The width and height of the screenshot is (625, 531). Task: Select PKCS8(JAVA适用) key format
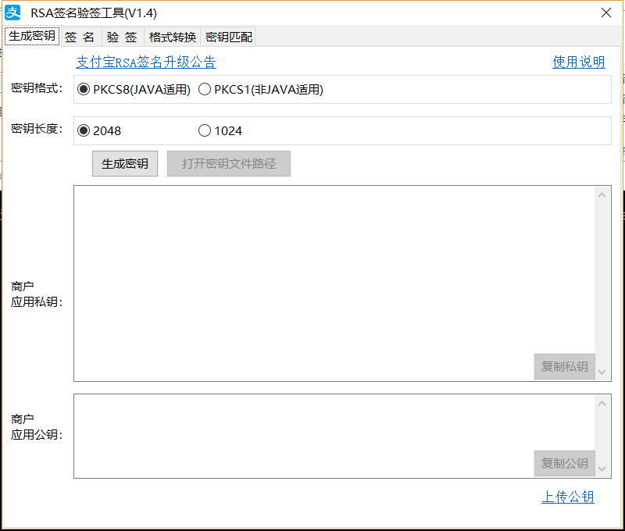point(84,89)
